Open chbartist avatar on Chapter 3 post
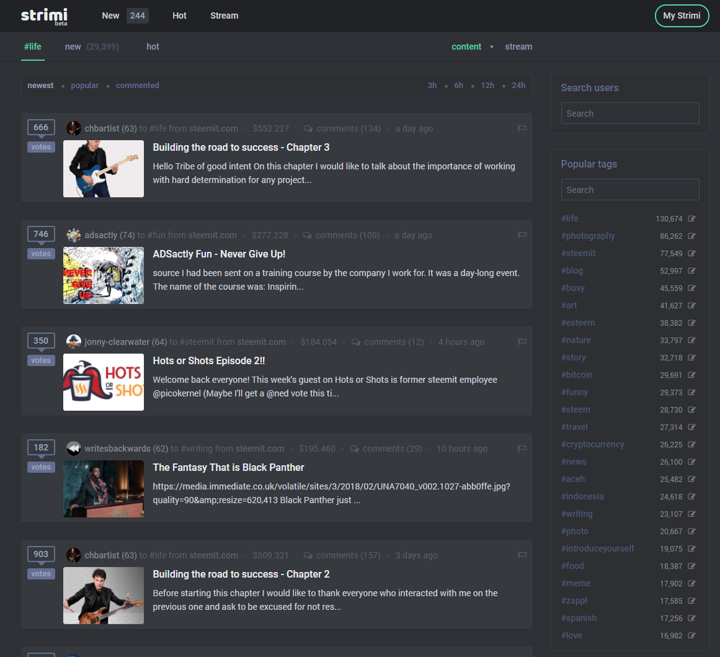720x657 pixels. pos(73,128)
